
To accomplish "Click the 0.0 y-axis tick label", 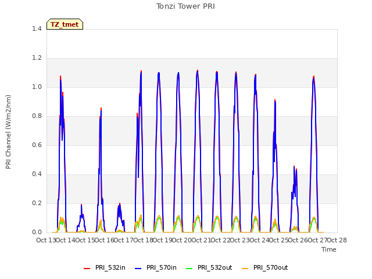I will [37, 233].
